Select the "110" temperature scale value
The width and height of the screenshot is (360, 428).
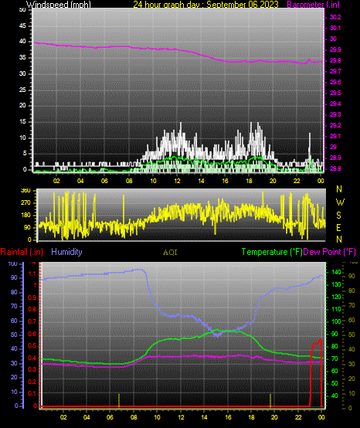tap(336, 309)
